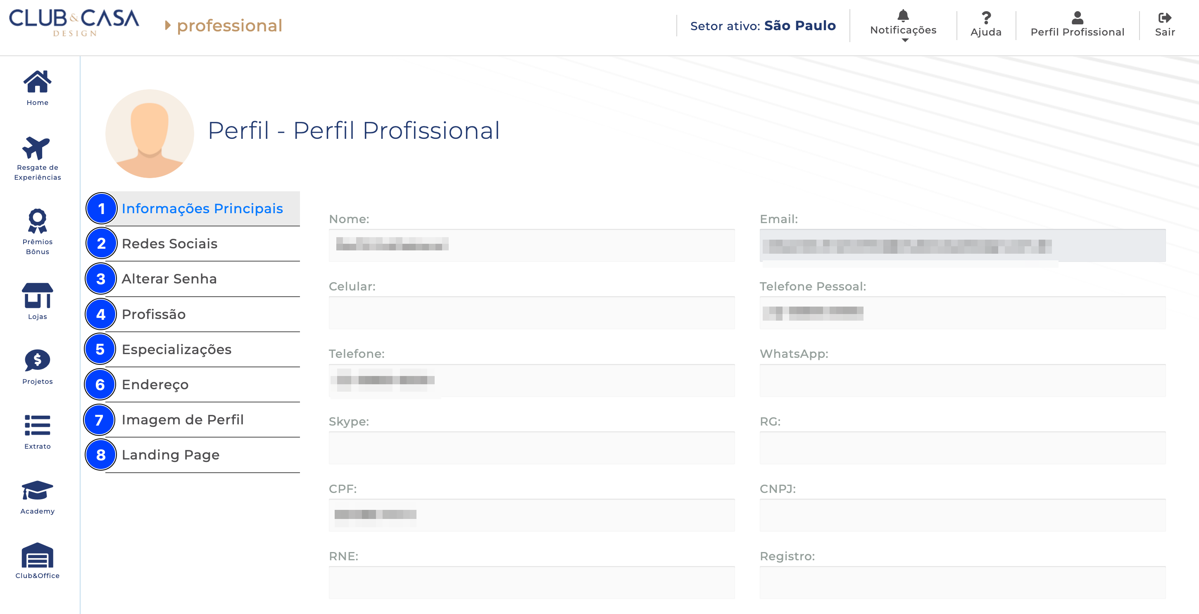
Task: Open Prêmios Bônus ribbon icon
Action: pos(37,221)
